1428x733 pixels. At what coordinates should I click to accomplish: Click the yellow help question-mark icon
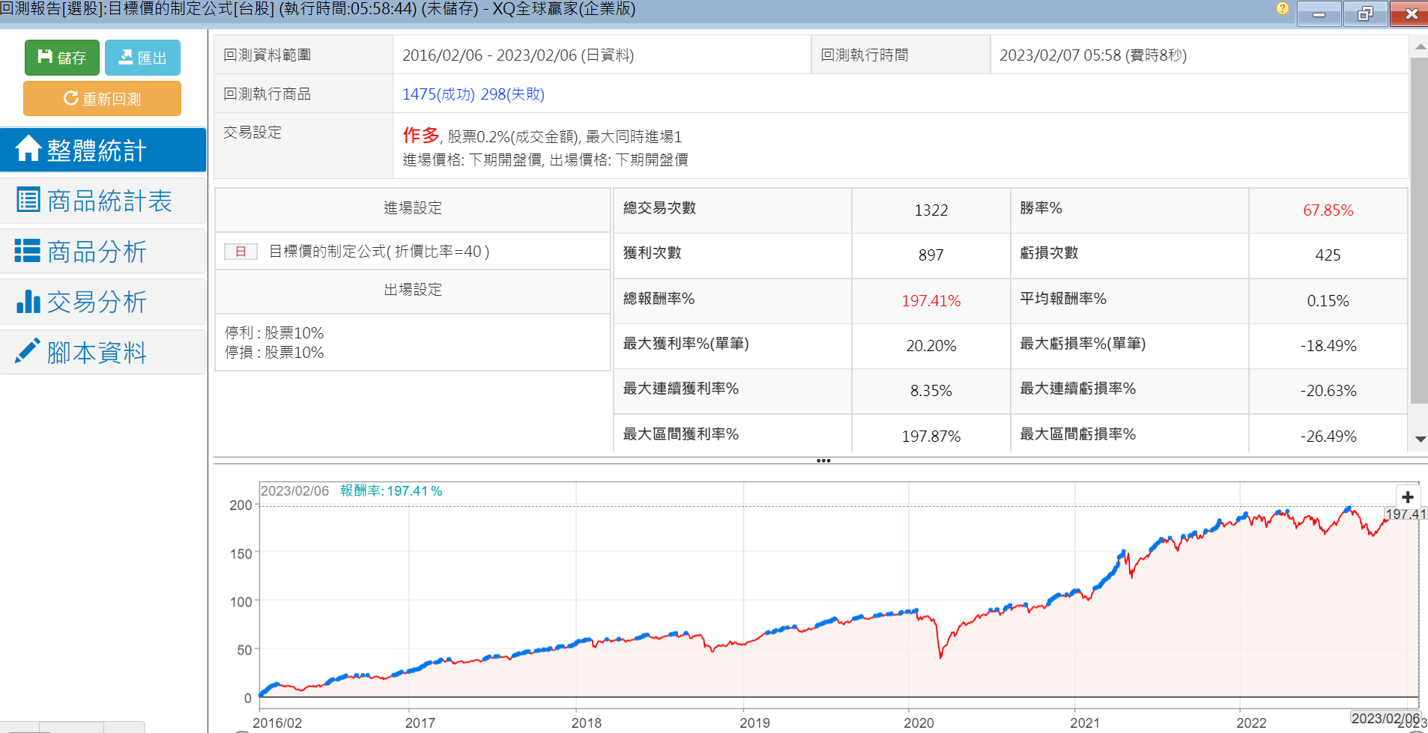1282,8
